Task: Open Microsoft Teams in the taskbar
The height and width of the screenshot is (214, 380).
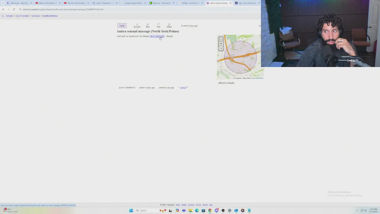Action: pos(184,210)
